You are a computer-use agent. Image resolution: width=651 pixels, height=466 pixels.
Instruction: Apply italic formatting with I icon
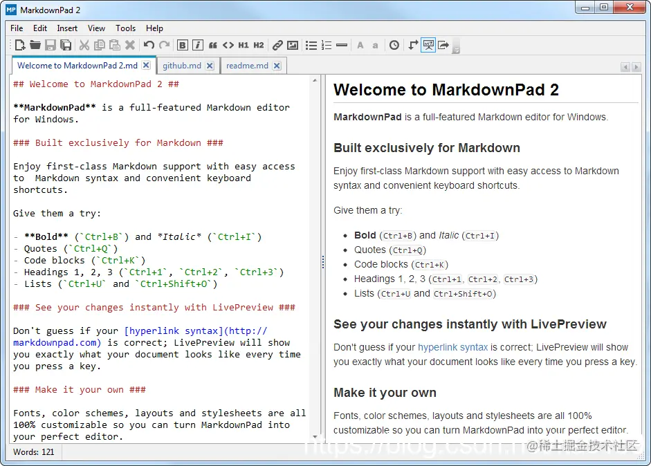pos(198,45)
